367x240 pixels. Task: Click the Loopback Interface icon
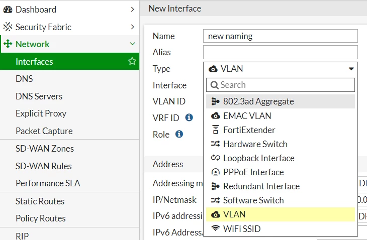tap(215, 158)
